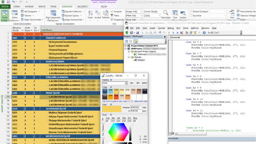
Task: Open the Görev Kullanımı view
Action: [x=15, y=16]
